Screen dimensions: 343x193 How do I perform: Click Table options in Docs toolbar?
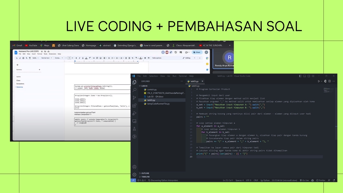pyautogui.click(x=156, y=58)
